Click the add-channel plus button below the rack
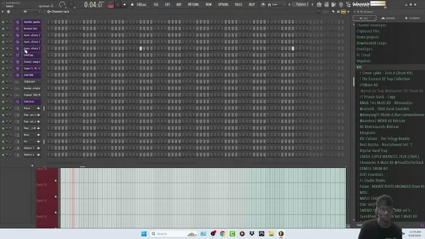The image size is (425, 239). point(32,165)
